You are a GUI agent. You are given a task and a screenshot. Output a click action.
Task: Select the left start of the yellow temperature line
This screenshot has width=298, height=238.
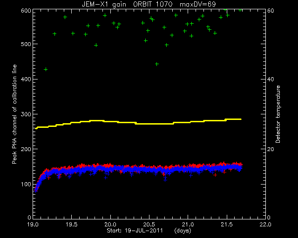coord(36,128)
